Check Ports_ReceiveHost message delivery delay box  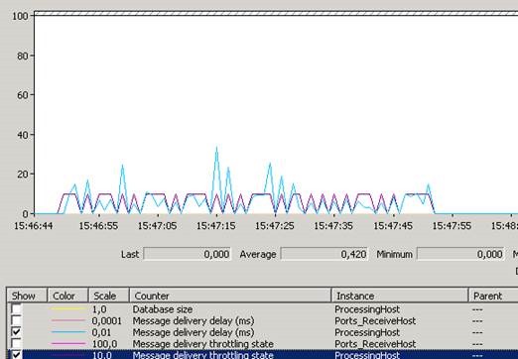click(16, 320)
